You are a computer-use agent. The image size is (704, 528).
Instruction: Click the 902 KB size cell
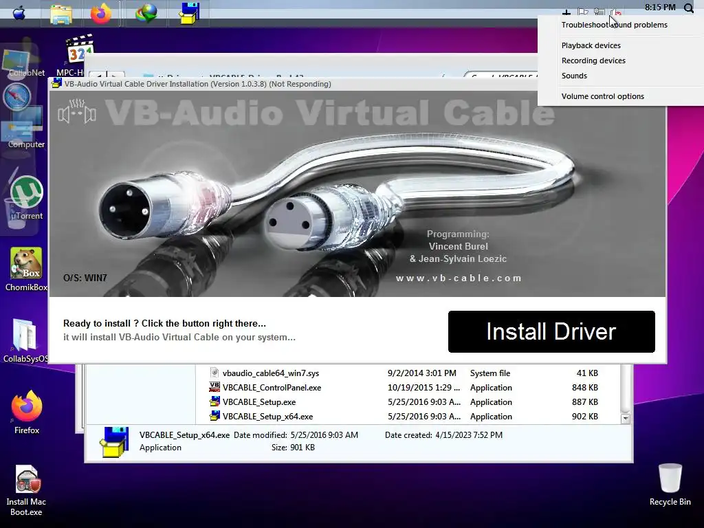pyautogui.click(x=584, y=416)
